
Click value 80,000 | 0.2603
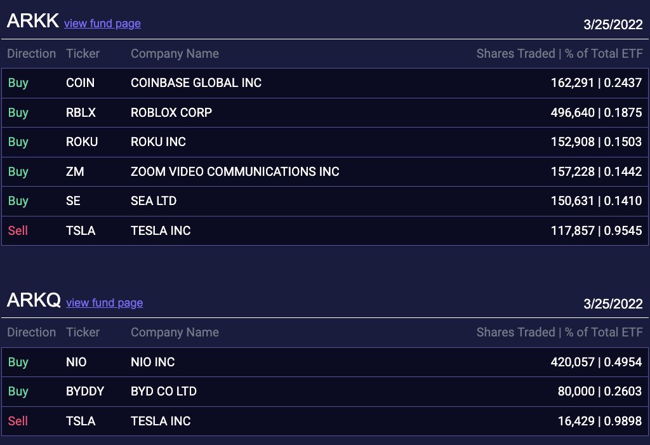pos(599,391)
